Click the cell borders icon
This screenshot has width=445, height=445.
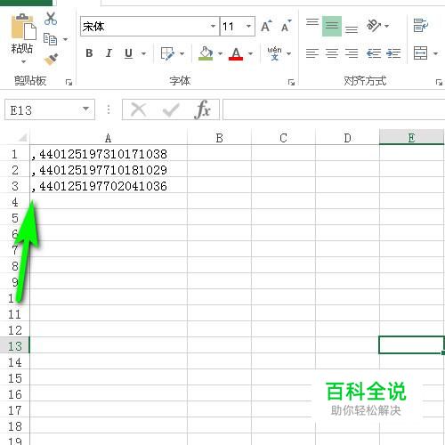point(167,53)
